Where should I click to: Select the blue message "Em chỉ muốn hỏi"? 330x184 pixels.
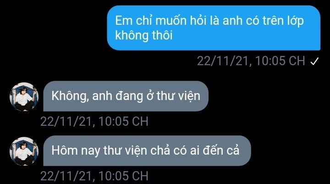point(214,28)
